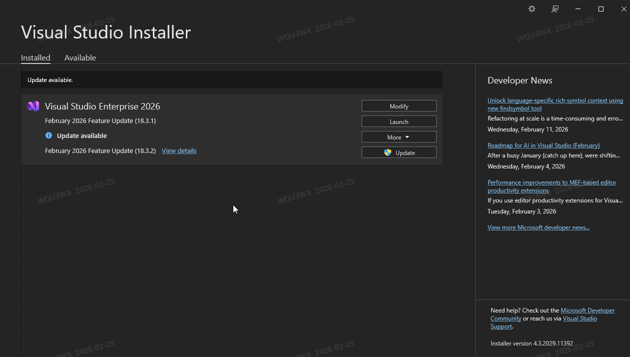Viewport: 630px width, 357px height.
Task: Click the 'If you use editor productivity' summary
Action: click(555, 200)
